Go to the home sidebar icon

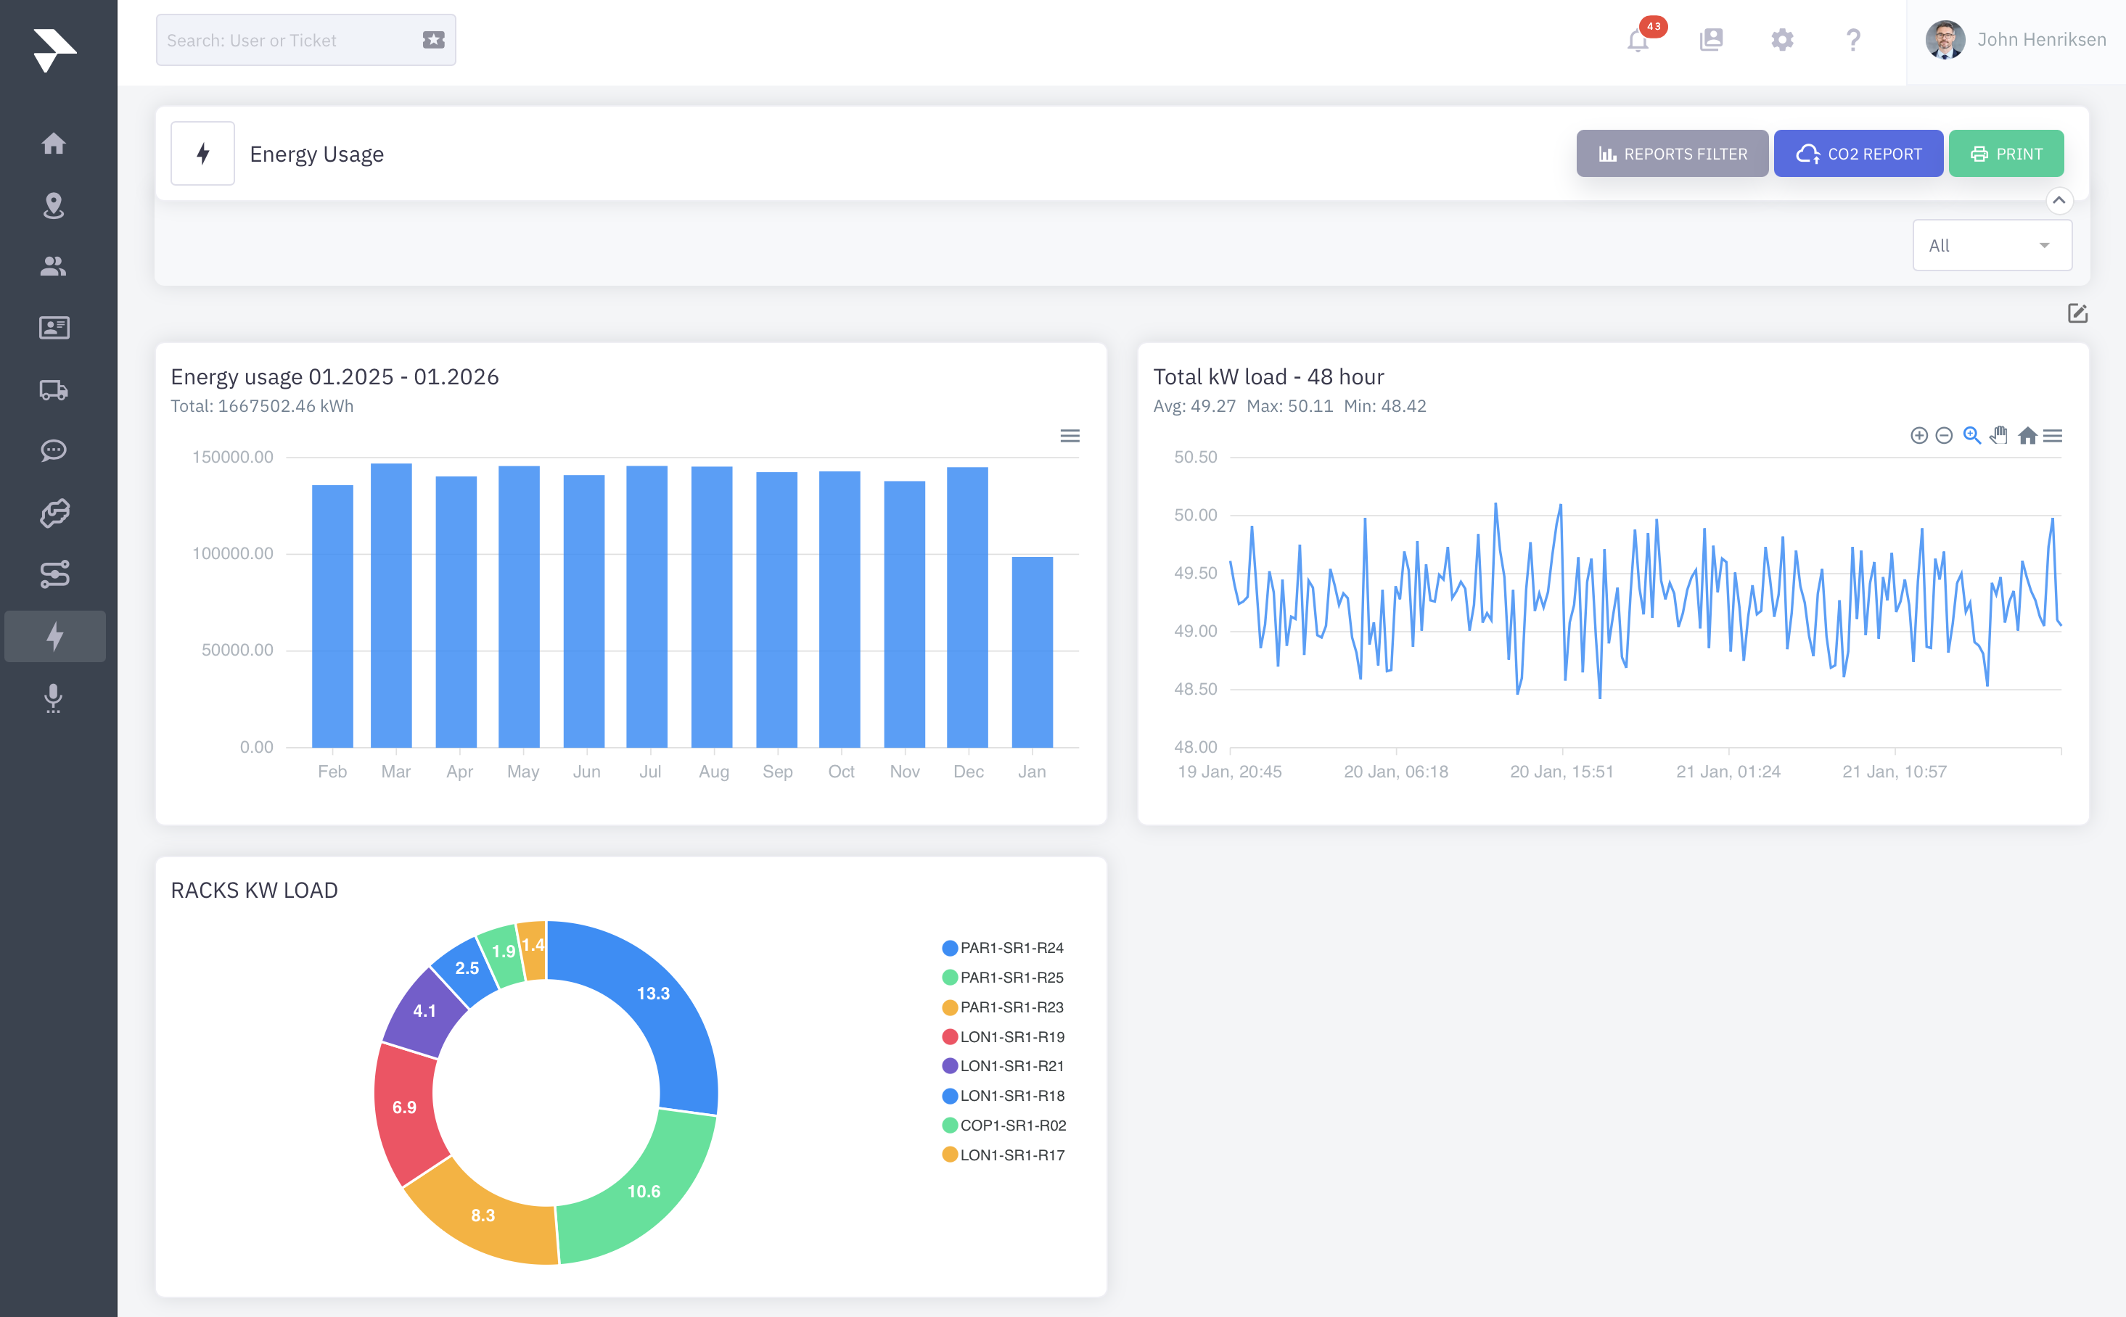tap(54, 144)
